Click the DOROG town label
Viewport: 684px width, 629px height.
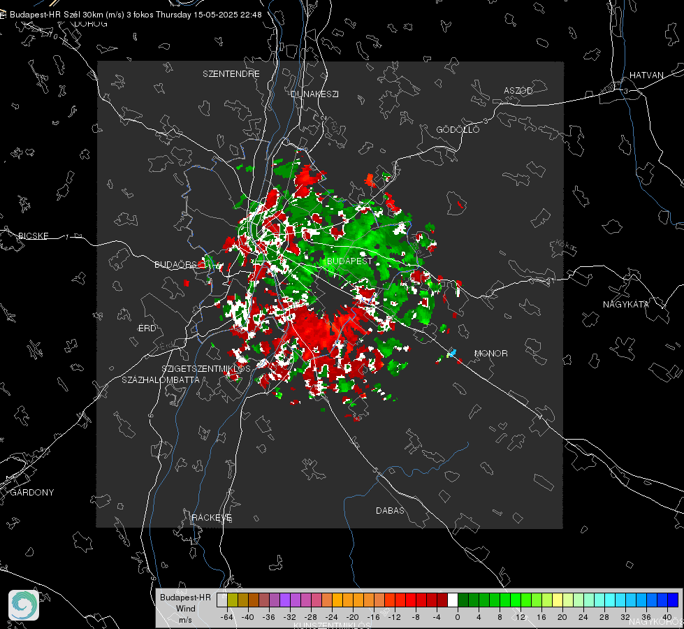tap(91, 24)
